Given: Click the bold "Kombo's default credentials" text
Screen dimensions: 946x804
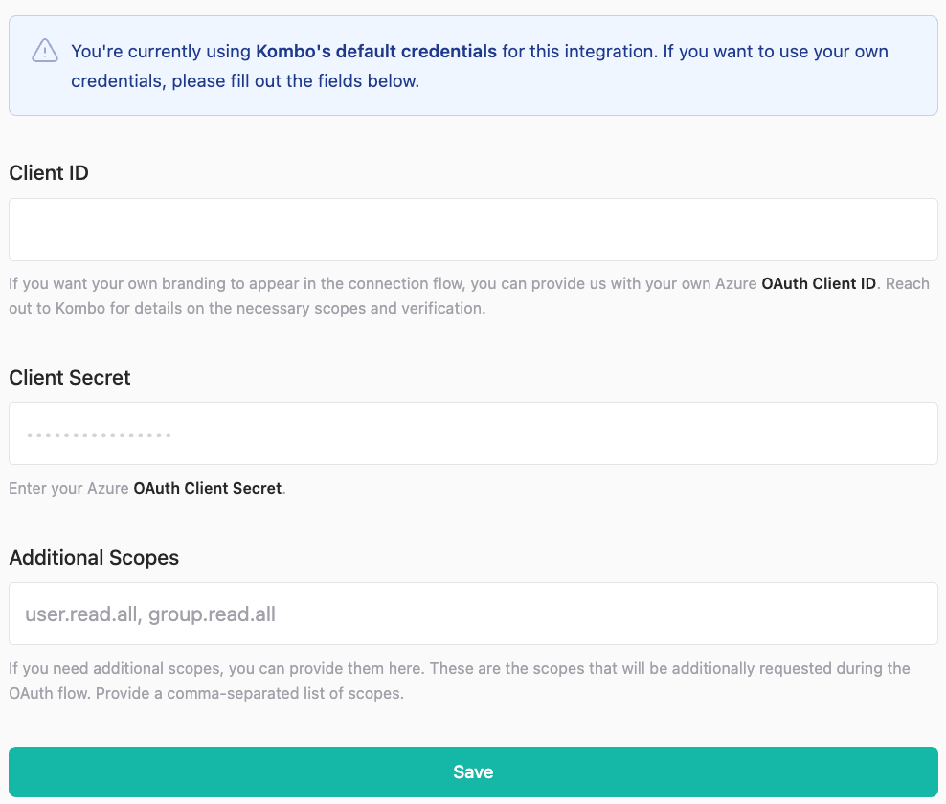Looking at the screenshot, I should click(x=376, y=52).
